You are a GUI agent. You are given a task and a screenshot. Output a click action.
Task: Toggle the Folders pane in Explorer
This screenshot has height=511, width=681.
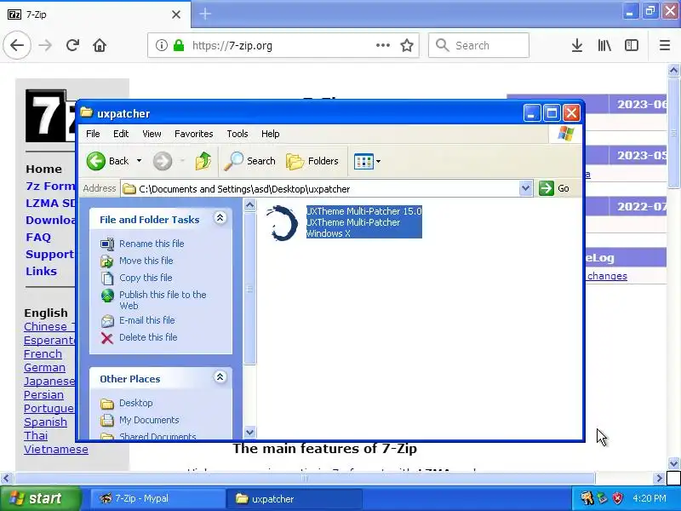[x=312, y=161]
